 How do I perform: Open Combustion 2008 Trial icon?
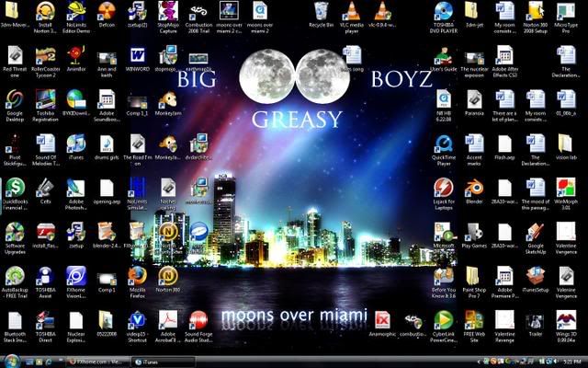pos(198,17)
